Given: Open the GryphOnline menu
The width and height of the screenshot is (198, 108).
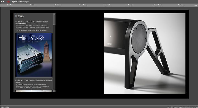Looking at the screenshot, I should (x=158, y=5).
